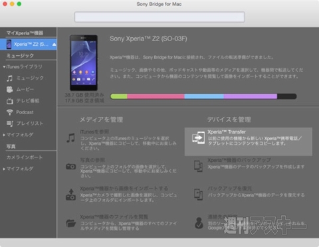Open カメラインポート in the sidebar
Viewport: 319px width, 247px height.
click(25, 157)
